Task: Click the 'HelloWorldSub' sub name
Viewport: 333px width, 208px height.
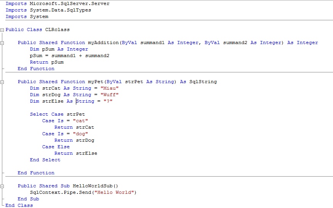Action: (92, 186)
